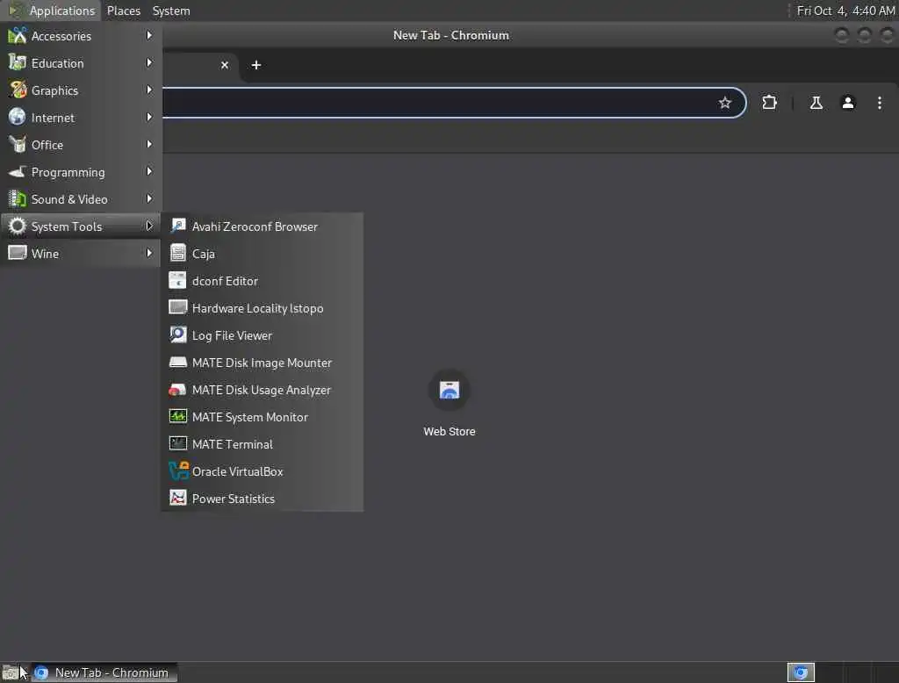Viewport: 899px width, 683px height.
Task: Click the Wine category icon
Action: click(x=18, y=253)
